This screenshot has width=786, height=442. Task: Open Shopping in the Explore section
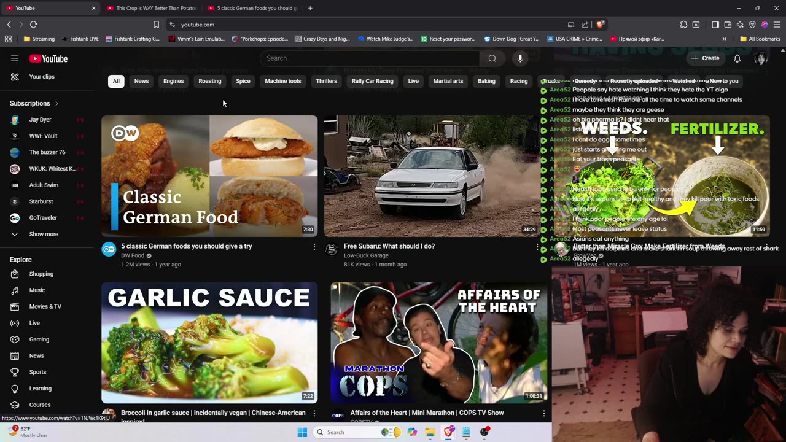tap(42, 274)
